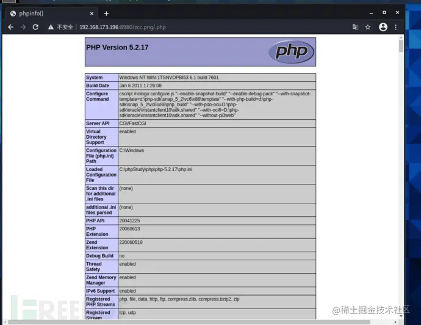The image size is (421, 325).
Task: Click the "additional .ini files parsed" label
Action: pyautogui.click(x=101, y=210)
